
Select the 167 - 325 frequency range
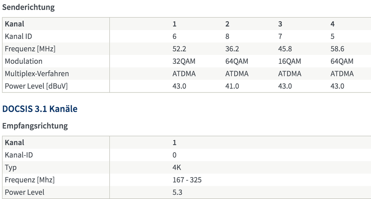[187, 180]
